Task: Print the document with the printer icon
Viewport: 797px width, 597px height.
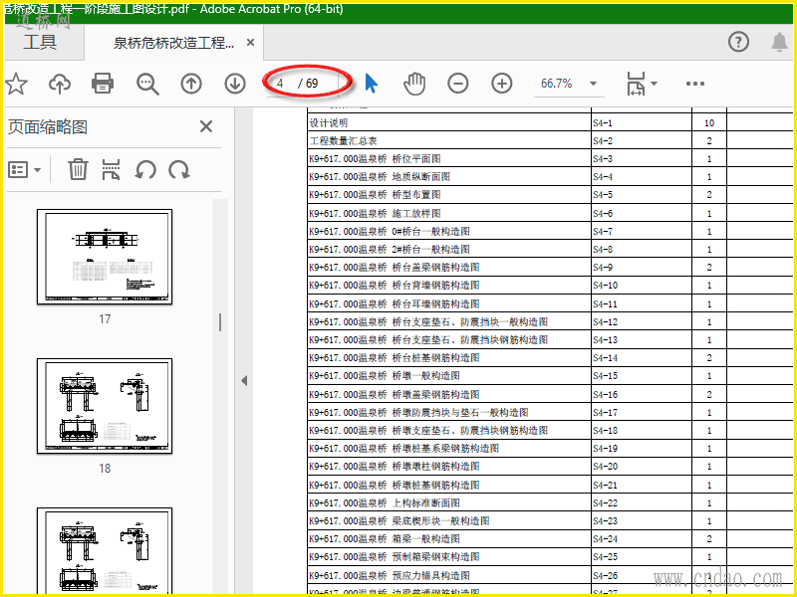Action: [x=103, y=84]
